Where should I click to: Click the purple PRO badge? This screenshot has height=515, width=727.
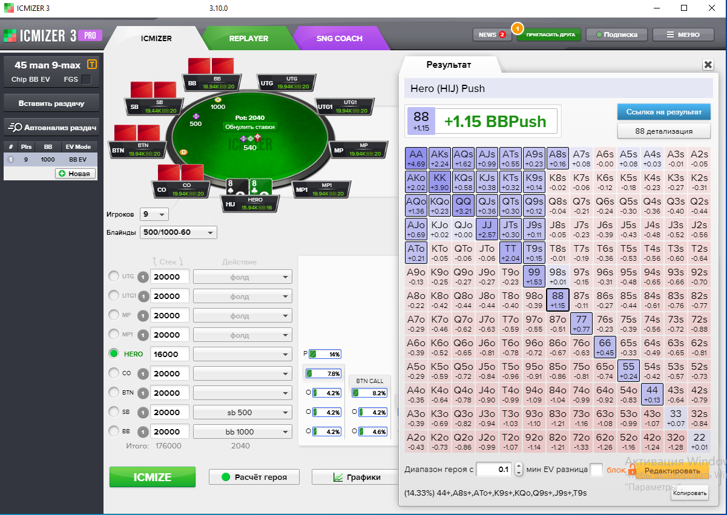[x=90, y=35]
